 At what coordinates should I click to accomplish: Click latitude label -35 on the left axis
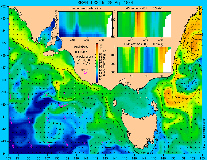click(x=3, y=43)
